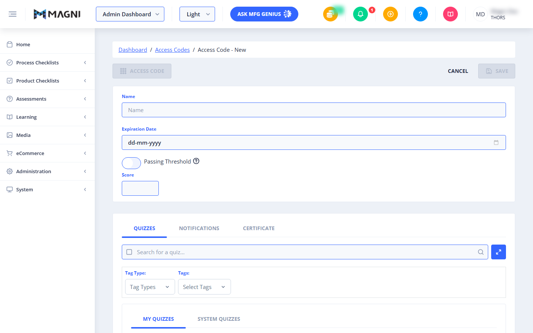Open the Light theme dropdown
Screen dimensions: 533x333
click(x=197, y=14)
